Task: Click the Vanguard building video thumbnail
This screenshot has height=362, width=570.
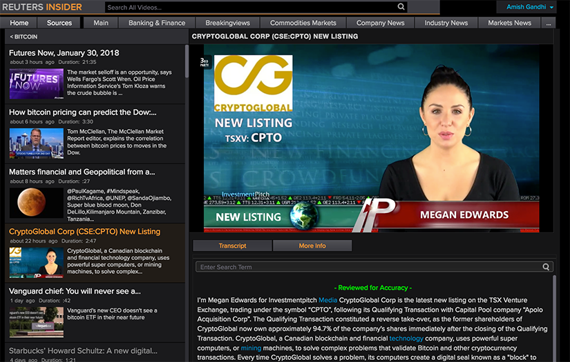Action: tap(37, 322)
